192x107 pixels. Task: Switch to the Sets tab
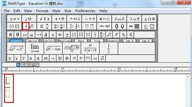81,41
